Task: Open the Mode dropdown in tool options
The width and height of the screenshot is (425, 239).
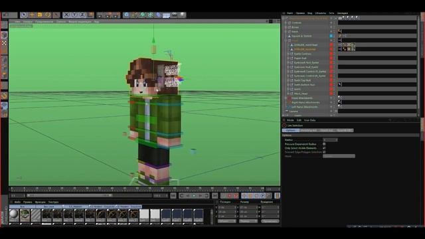Action: (339, 156)
